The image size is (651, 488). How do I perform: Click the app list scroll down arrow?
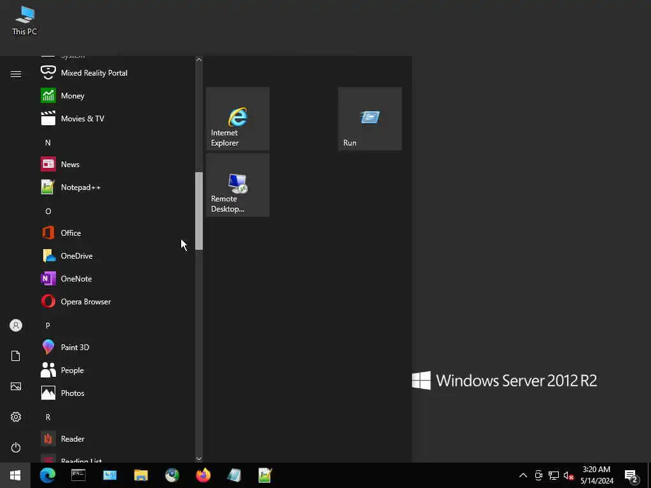[199, 459]
